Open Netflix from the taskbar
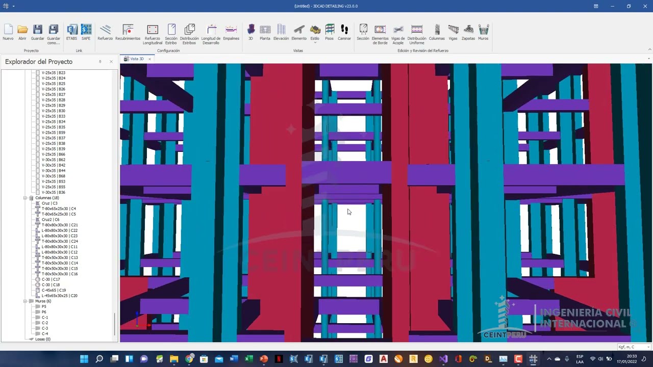This screenshot has width=653, height=367. point(279,359)
